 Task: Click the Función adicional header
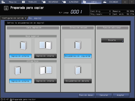coord(113,28)
